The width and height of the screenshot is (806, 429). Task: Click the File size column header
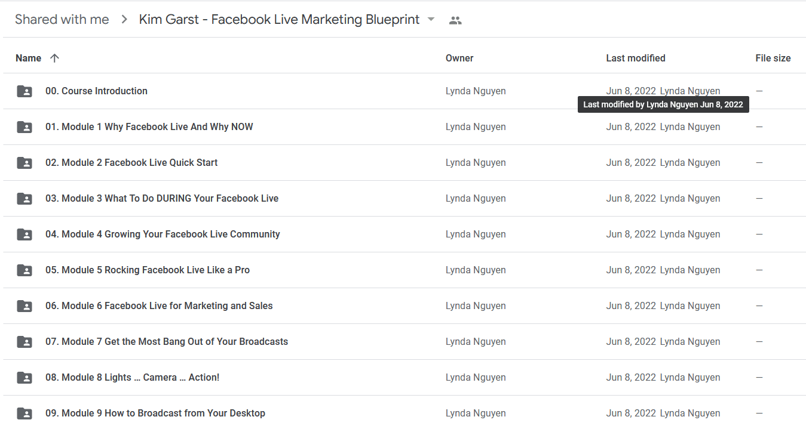point(773,58)
